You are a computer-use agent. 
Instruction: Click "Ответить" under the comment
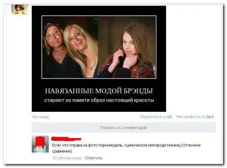coord(94,158)
